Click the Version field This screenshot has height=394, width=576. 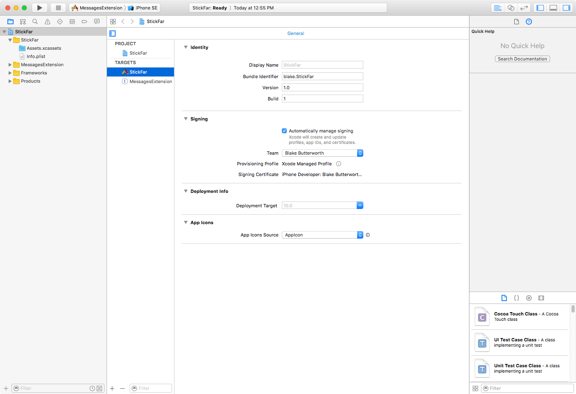[323, 87]
